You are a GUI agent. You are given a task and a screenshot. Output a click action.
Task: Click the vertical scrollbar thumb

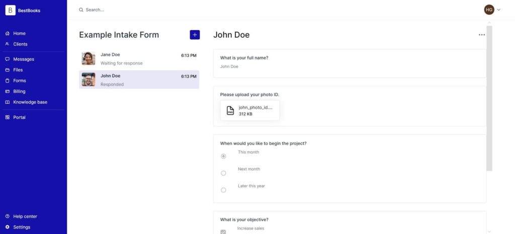[489, 98]
